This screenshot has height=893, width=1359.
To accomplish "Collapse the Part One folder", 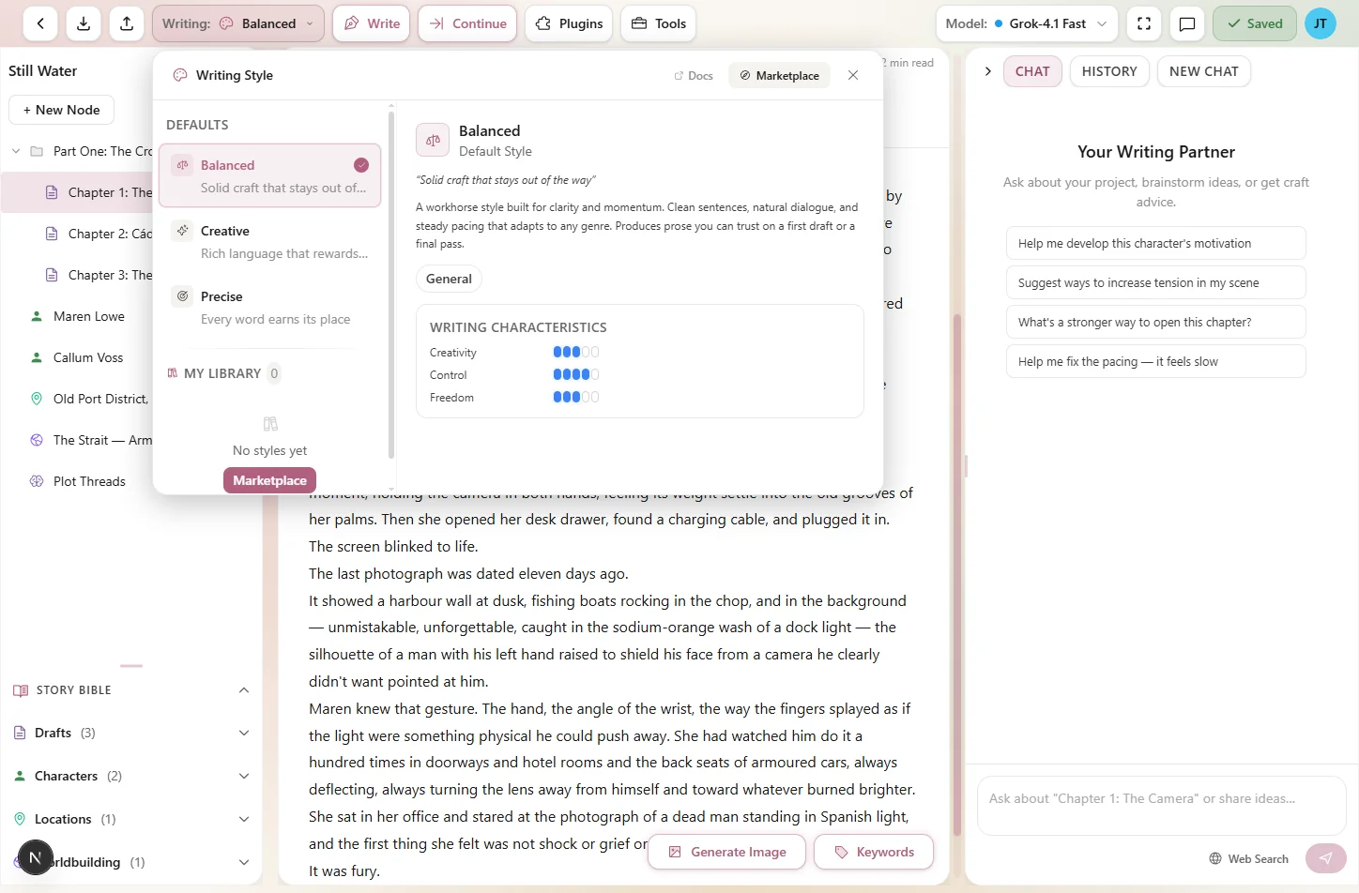I will pyautogui.click(x=15, y=150).
